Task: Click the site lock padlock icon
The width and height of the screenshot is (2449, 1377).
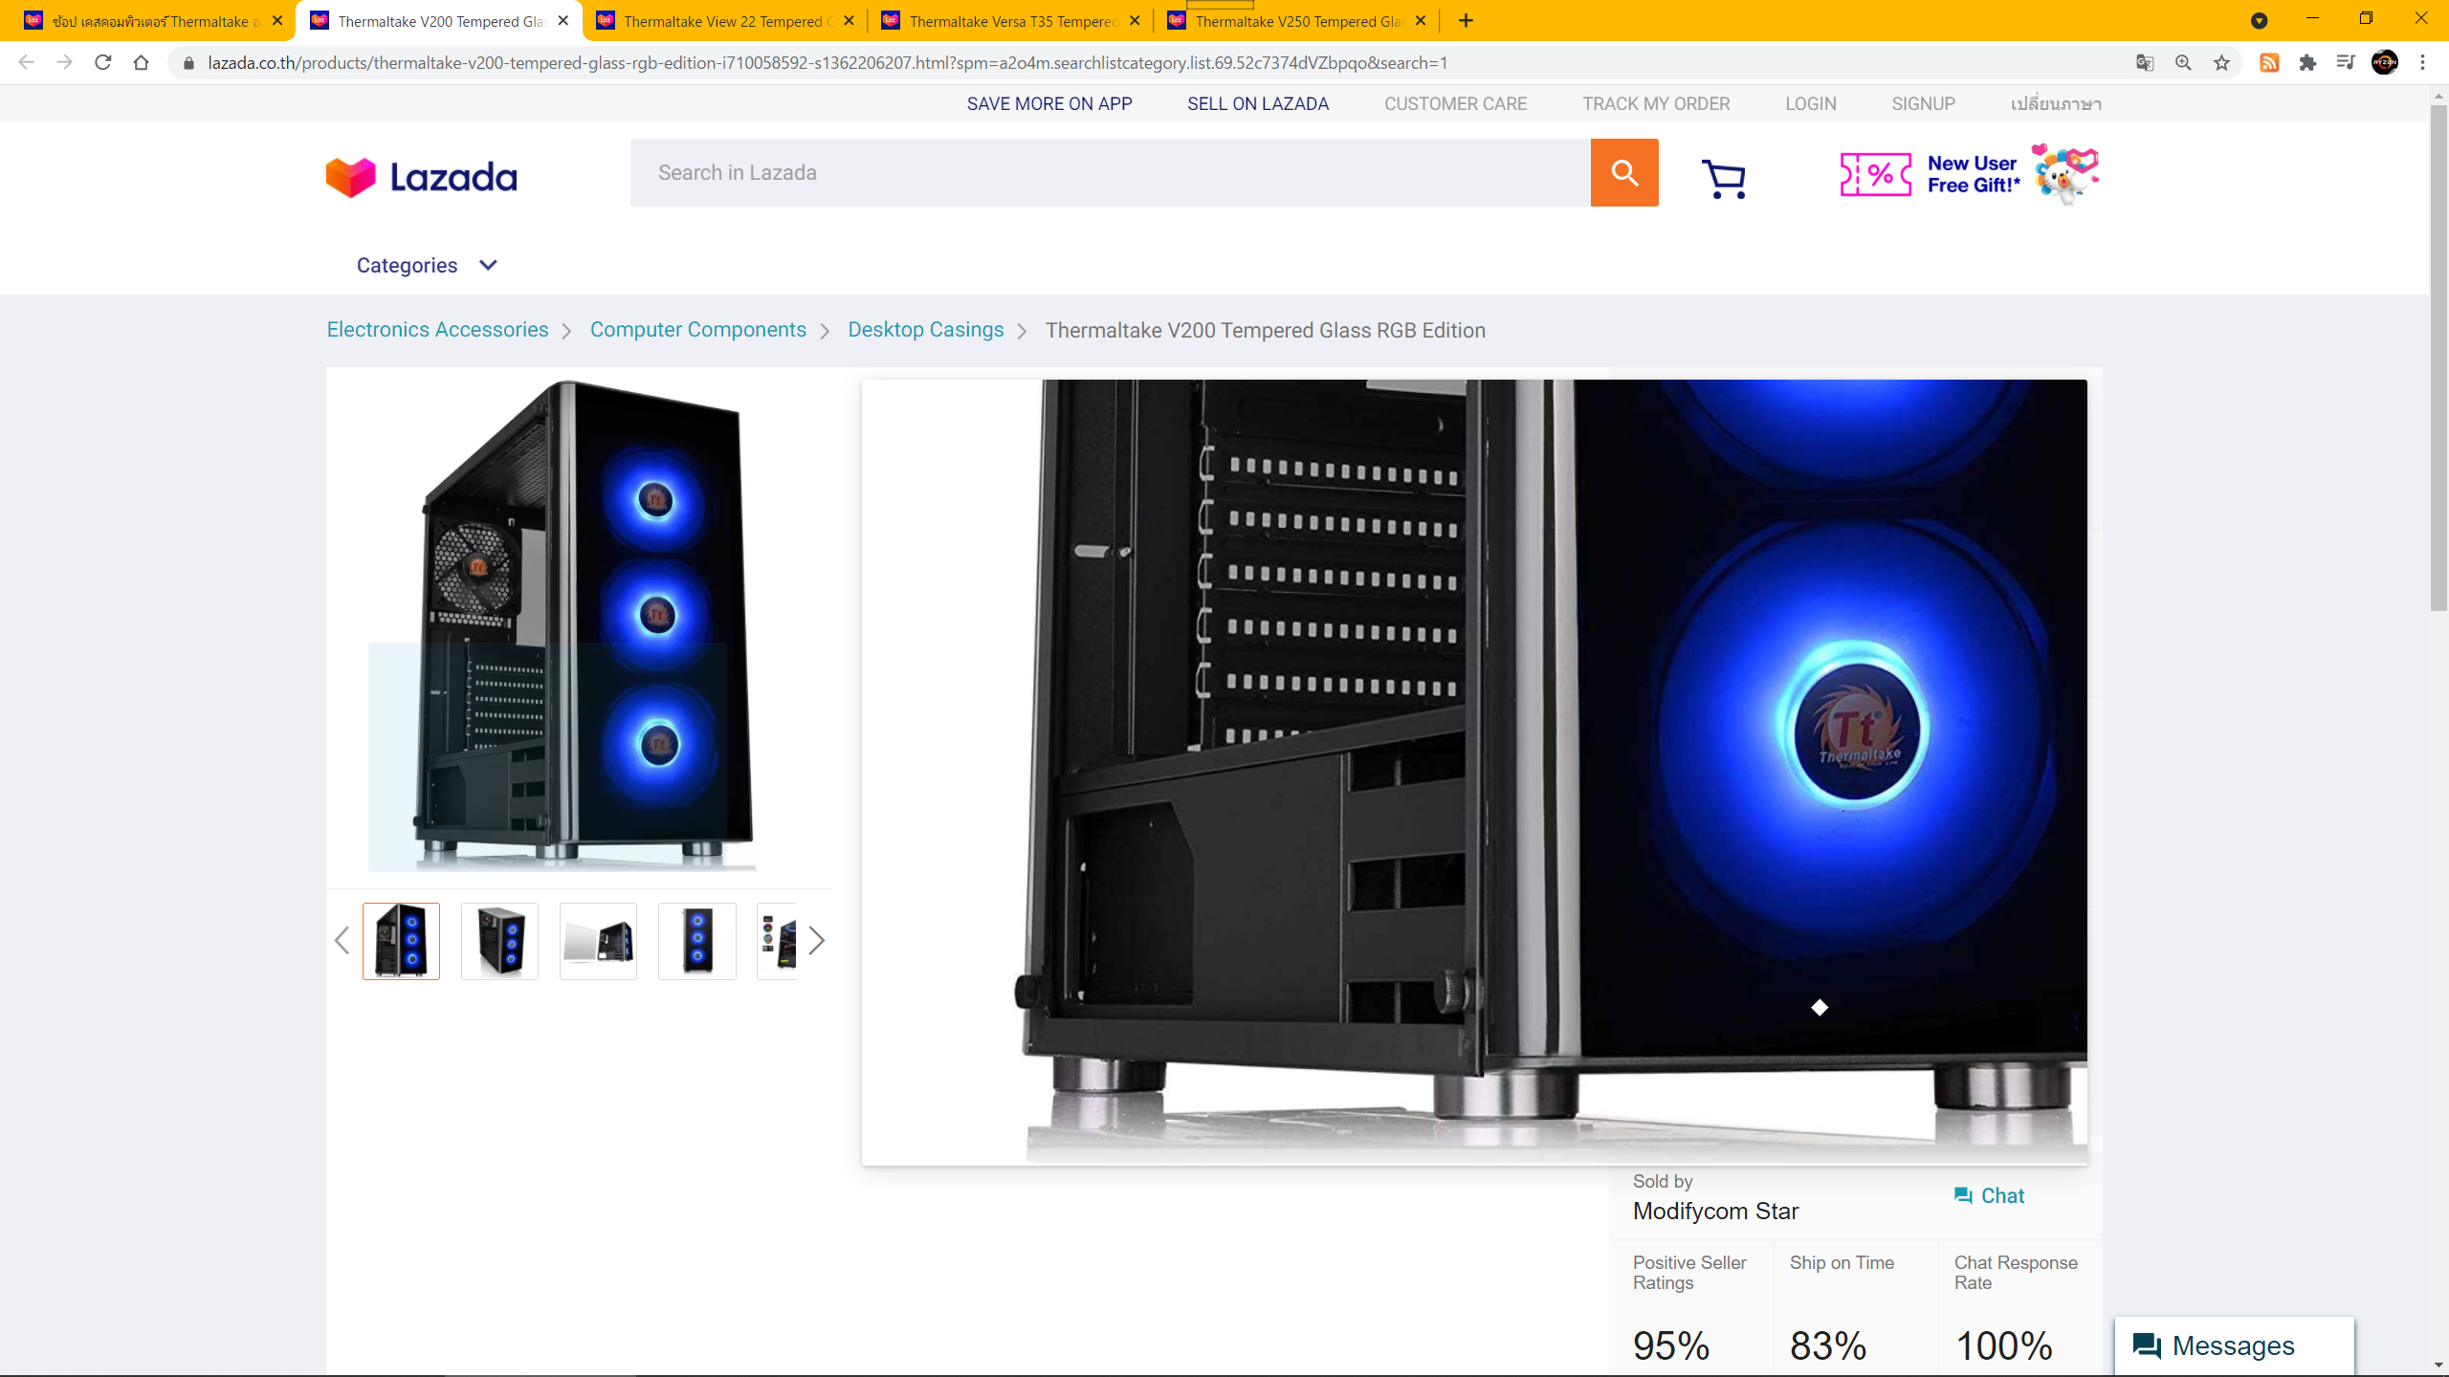Action: click(x=188, y=62)
